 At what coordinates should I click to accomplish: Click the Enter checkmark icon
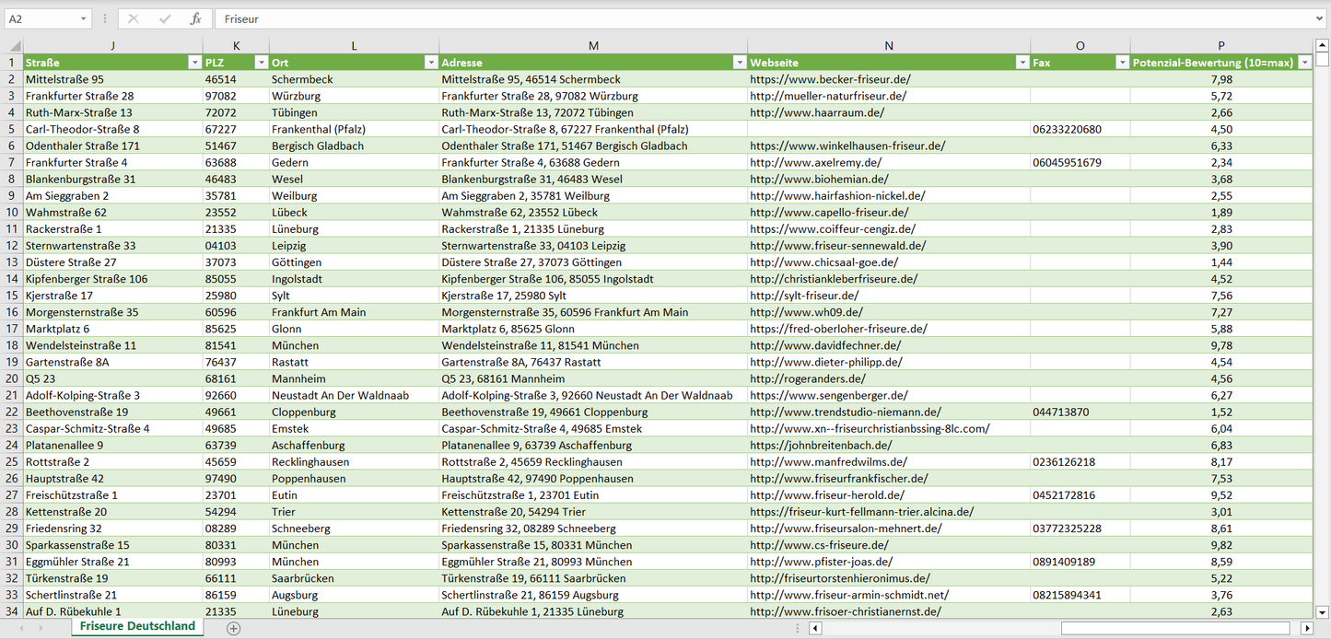(x=165, y=18)
